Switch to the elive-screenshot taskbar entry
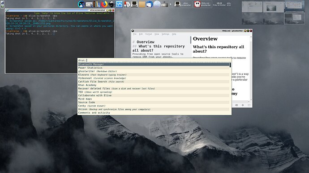This screenshot has height=173, width=309. tap(183, 4)
